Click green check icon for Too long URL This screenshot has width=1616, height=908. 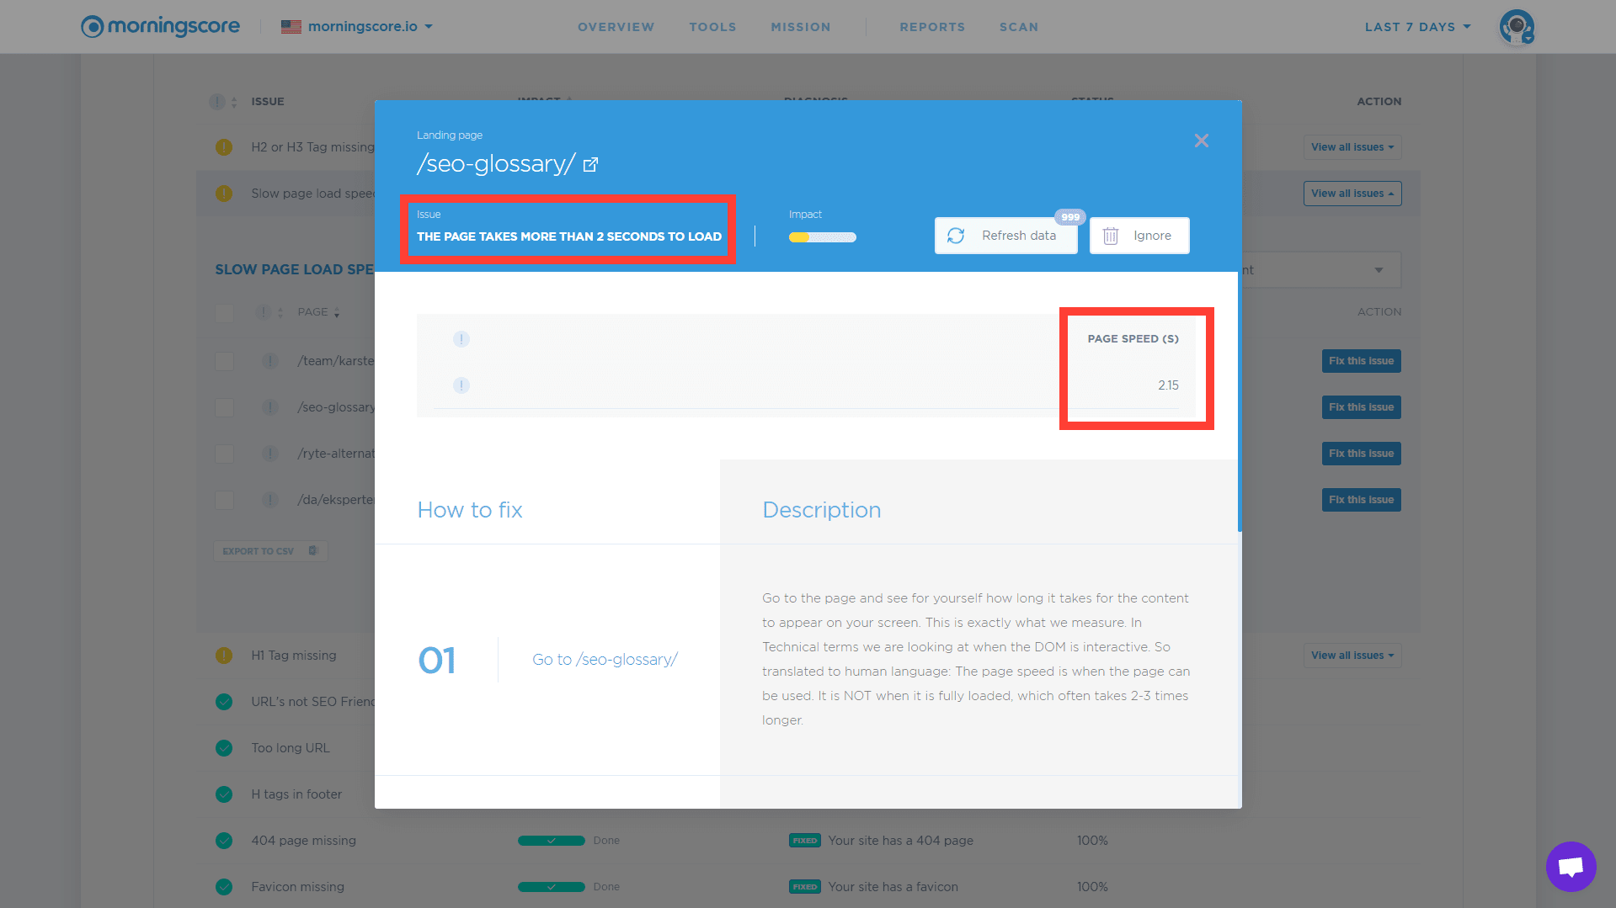coord(224,748)
